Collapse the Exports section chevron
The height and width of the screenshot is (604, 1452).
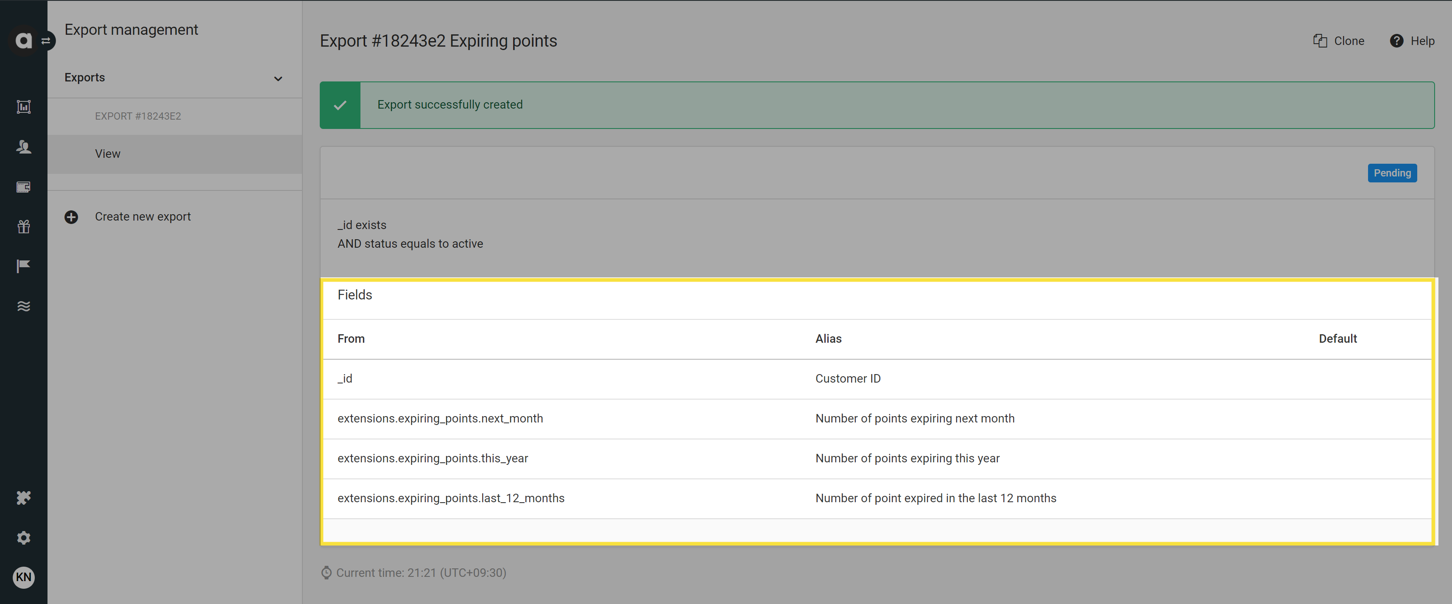coord(278,78)
